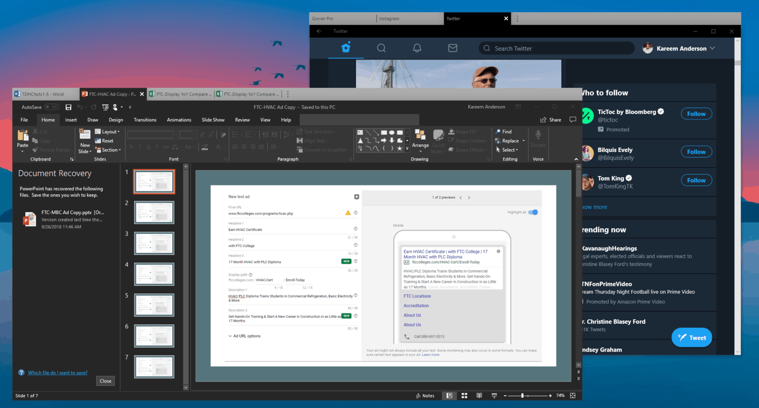Open Twitter Messages envelope
Image resolution: width=759 pixels, height=408 pixels.
[452, 48]
